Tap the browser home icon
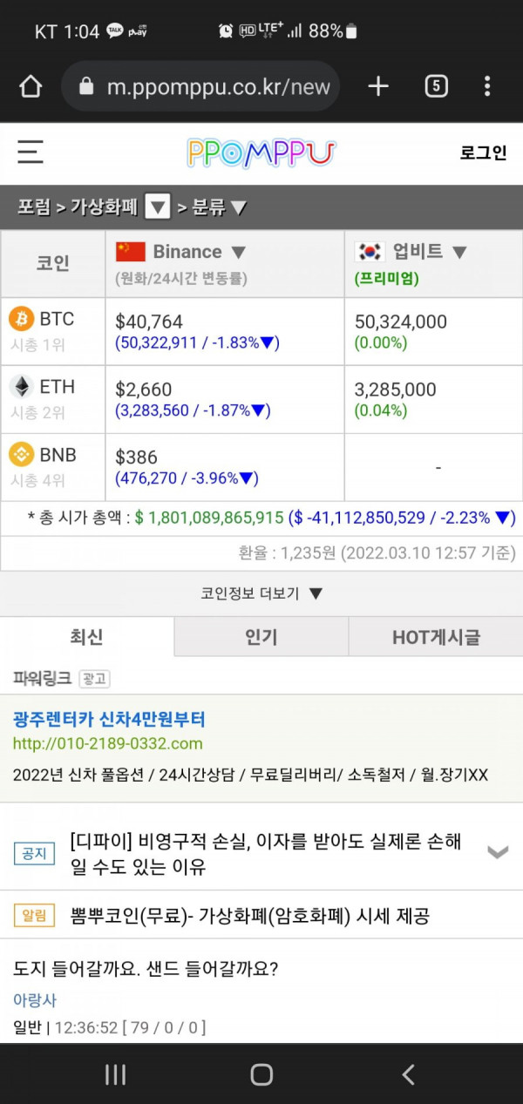Image resolution: width=523 pixels, height=1104 pixels. tap(31, 86)
